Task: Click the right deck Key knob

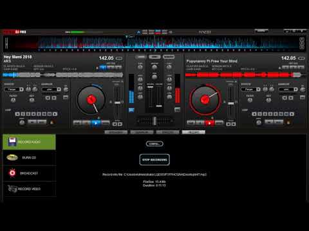Action: point(268,100)
